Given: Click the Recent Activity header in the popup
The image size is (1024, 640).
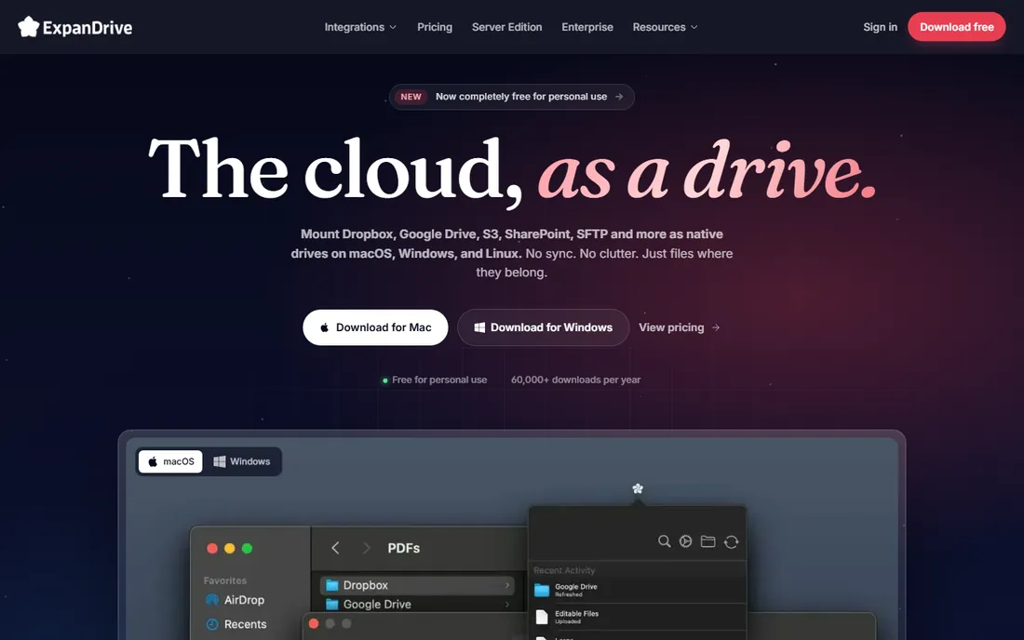Looking at the screenshot, I should pyautogui.click(x=564, y=570).
